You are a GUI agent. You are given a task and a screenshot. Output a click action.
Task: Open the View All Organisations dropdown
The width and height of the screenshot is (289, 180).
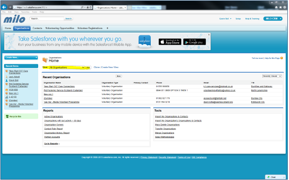67,68
